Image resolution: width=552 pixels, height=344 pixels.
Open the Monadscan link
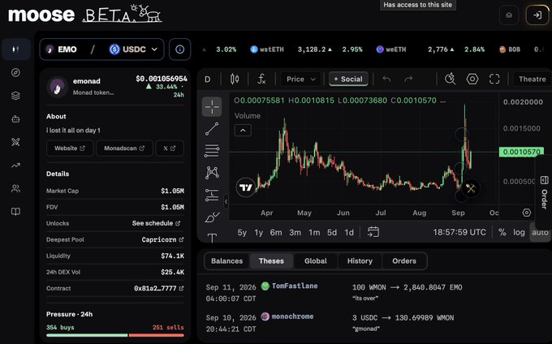pyautogui.click(x=124, y=148)
